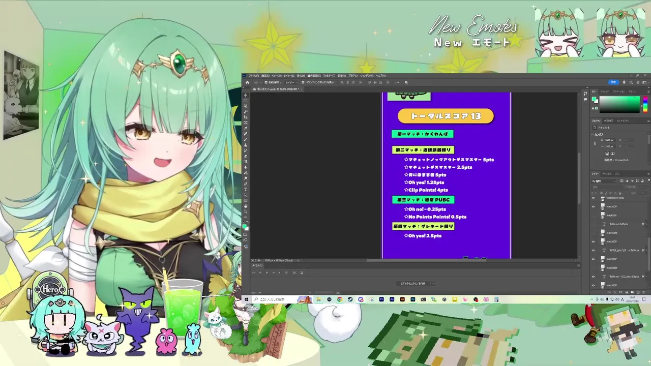The image size is (651, 366).
Task: Open the Filter menu
Action: [329, 76]
